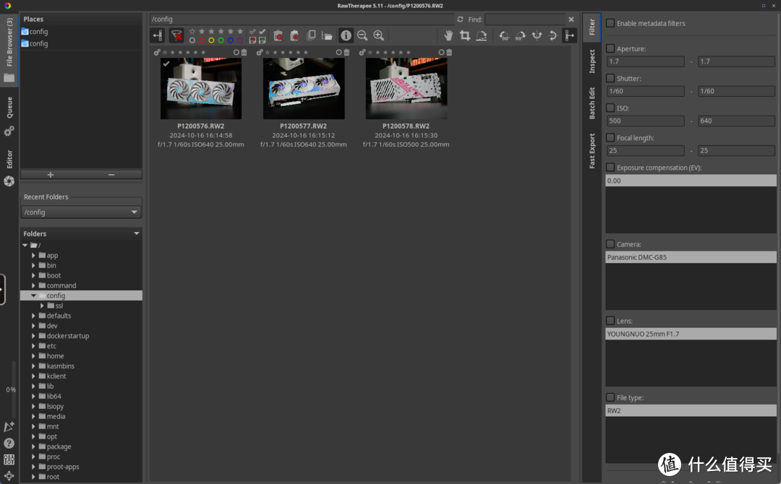This screenshot has width=781, height=484.
Task: Check the ISO filter checkbox
Action: tap(610, 108)
